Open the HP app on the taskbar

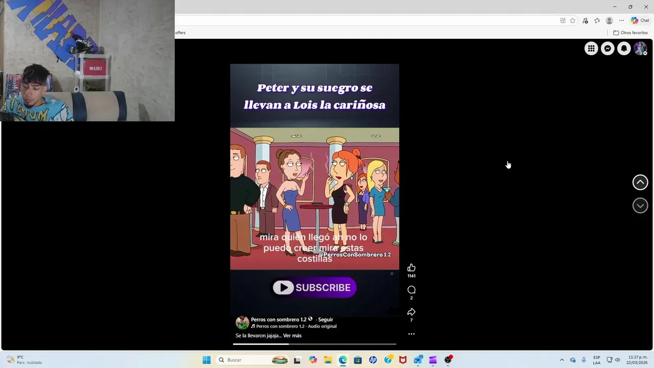(373, 360)
